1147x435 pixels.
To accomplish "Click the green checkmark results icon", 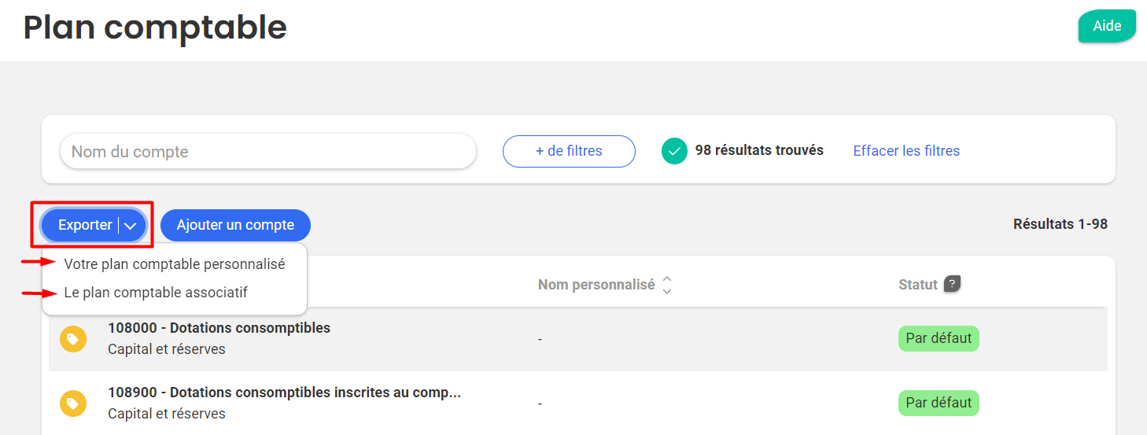I will (x=674, y=151).
